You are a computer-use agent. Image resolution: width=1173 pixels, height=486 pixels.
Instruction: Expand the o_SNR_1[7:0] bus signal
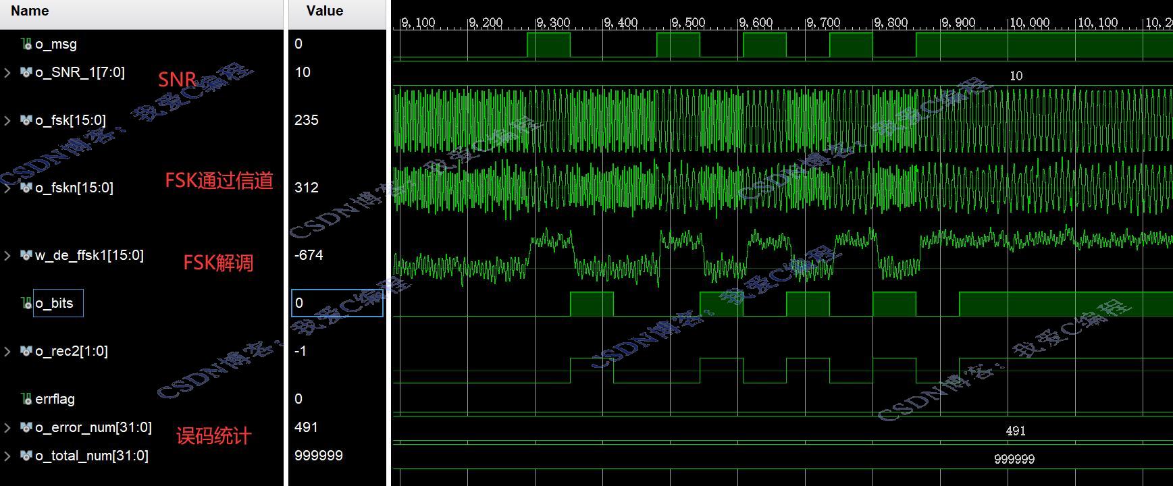tap(7, 72)
